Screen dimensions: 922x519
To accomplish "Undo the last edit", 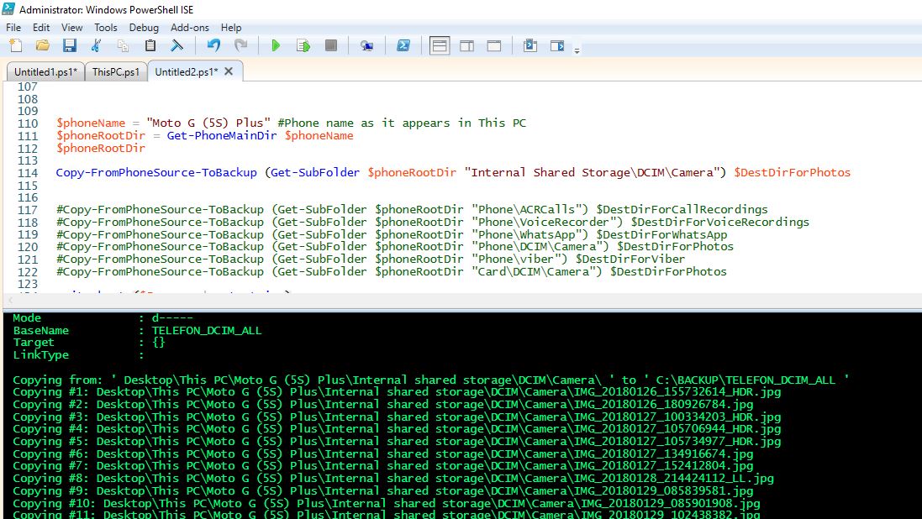I will [213, 45].
